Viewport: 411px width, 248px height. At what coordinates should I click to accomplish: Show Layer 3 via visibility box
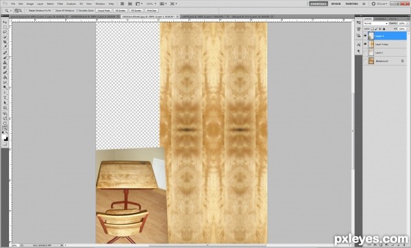[365, 53]
